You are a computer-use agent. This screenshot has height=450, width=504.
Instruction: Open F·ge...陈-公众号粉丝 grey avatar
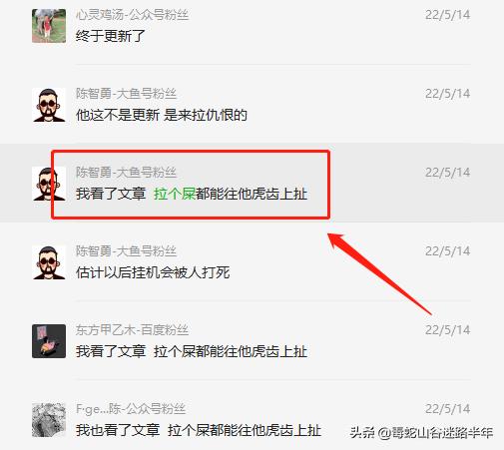tap(49, 420)
